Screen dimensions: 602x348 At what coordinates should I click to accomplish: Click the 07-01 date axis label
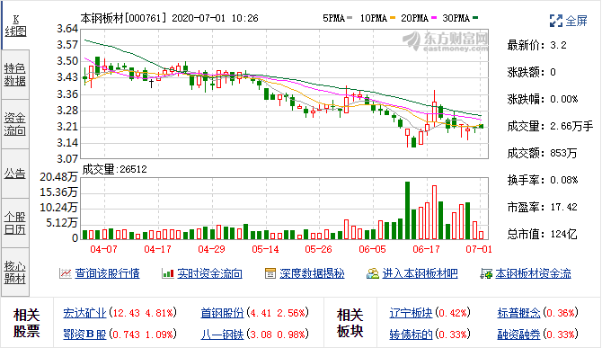tap(479, 249)
